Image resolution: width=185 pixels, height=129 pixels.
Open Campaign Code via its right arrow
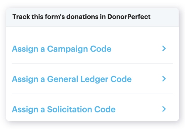(x=164, y=49)
